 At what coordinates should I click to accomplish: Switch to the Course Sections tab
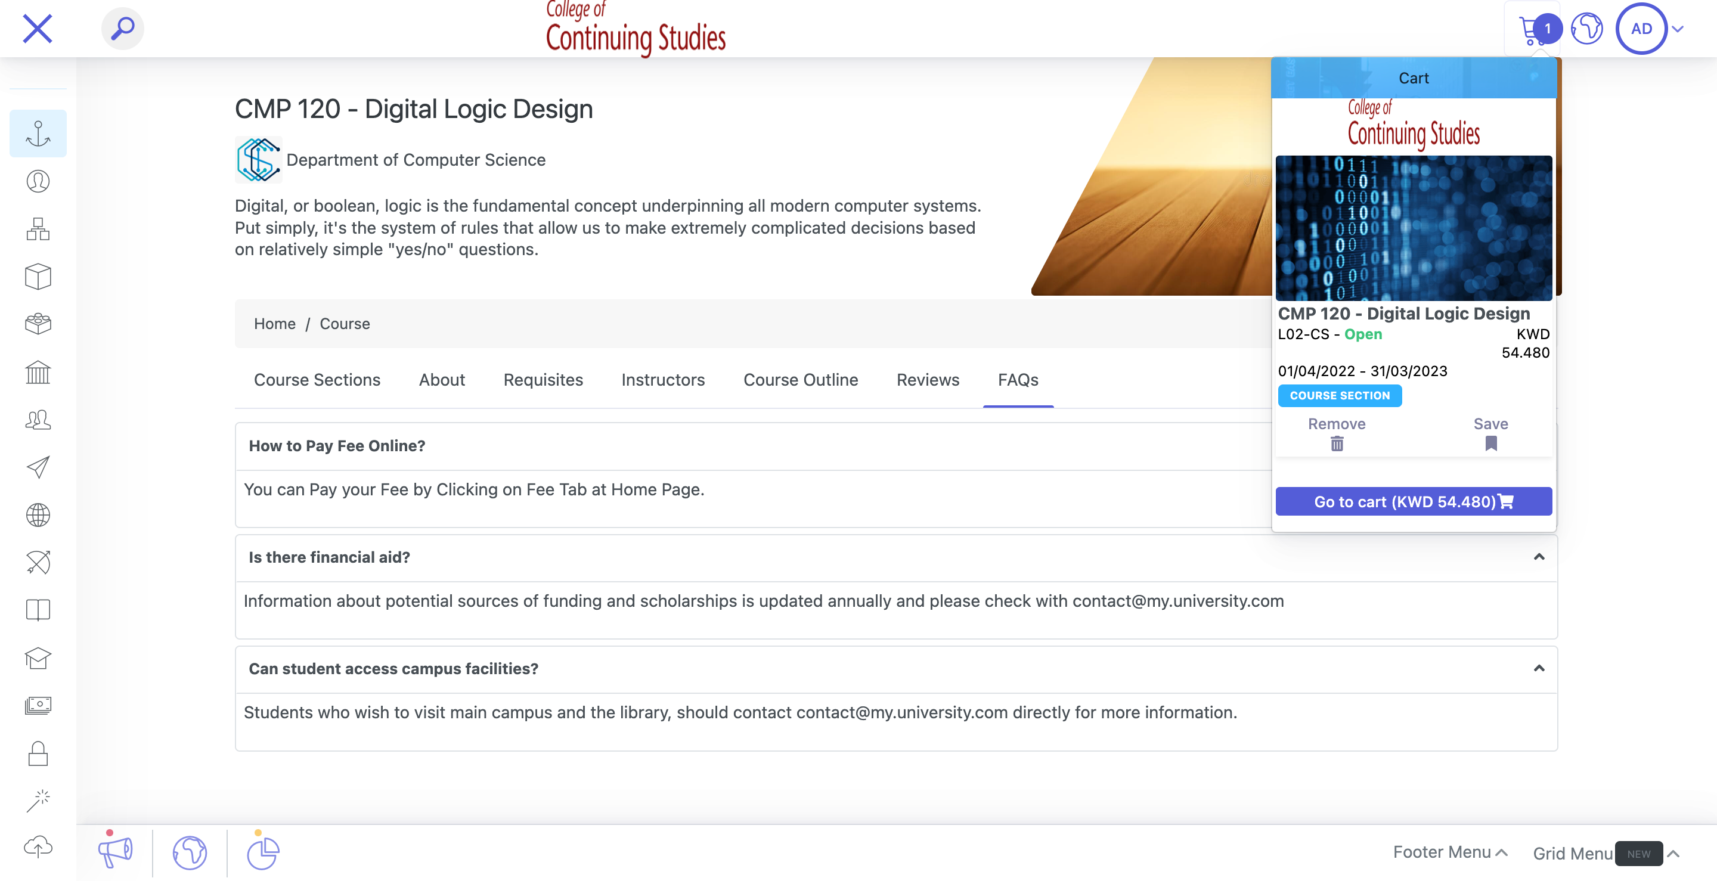[317, 380]
